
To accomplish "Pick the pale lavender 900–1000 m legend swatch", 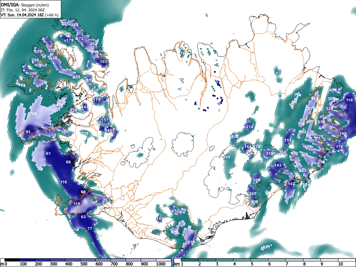I will point(148,260).
